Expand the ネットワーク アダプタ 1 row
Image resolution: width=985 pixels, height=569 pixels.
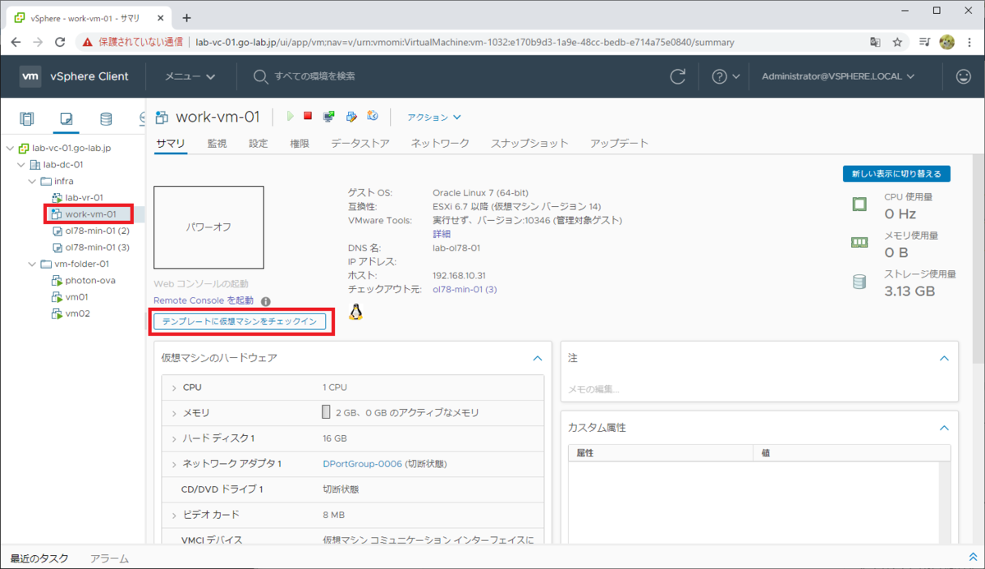coord(174,464)
